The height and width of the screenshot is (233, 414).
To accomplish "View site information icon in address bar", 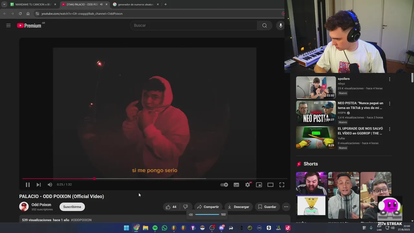I will pyautogui.click(x=37, y=14).
